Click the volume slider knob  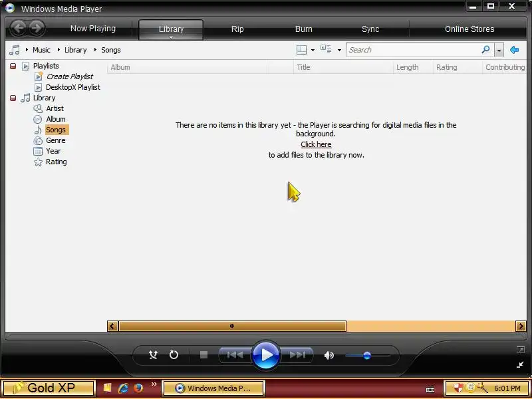click(x=367, y=355)
